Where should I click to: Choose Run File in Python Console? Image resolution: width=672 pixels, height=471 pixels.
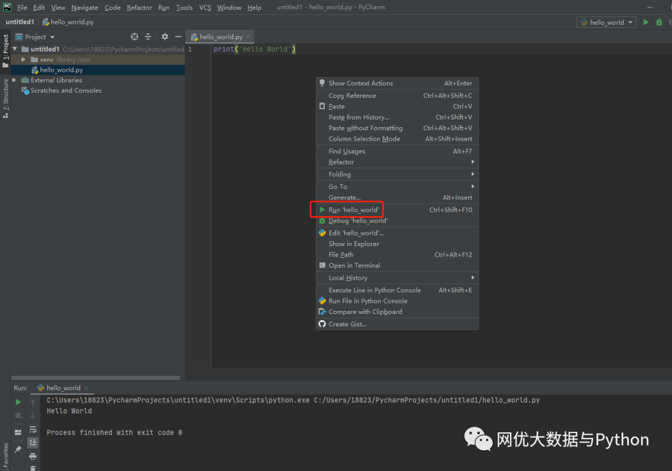click(x=397, y=301)
